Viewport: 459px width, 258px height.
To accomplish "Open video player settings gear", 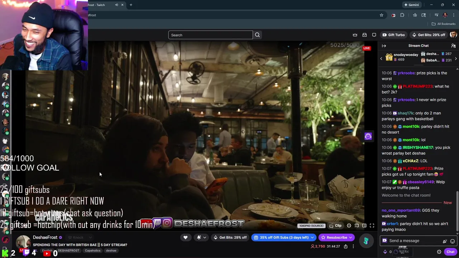I will tap(349, 226).
